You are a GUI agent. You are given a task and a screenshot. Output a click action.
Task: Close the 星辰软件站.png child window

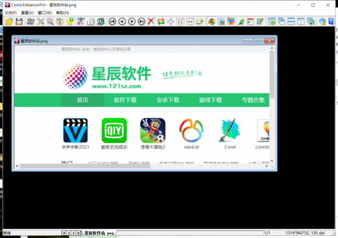(269, 41)
